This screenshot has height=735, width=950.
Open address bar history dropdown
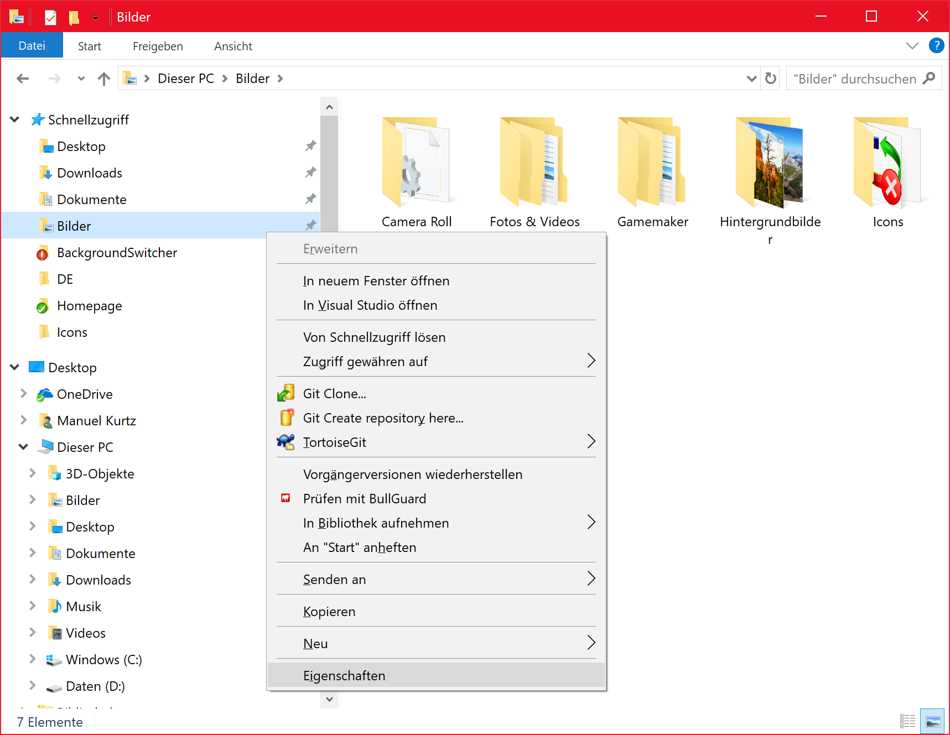tap(751, 79)
